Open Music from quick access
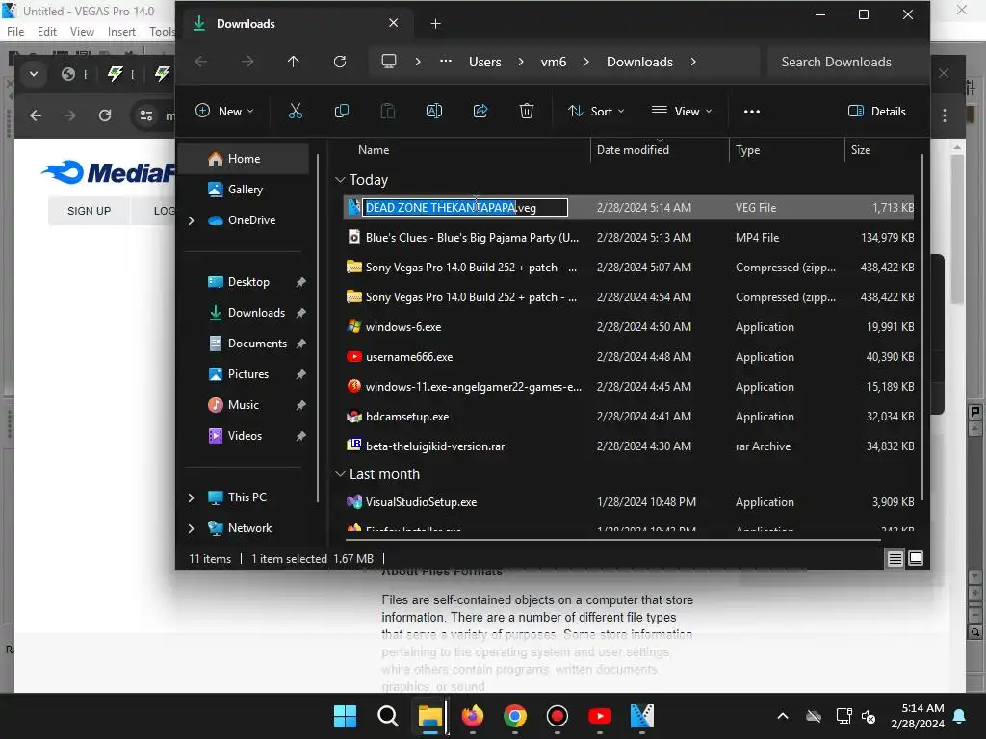 click(x=243, y=405)
